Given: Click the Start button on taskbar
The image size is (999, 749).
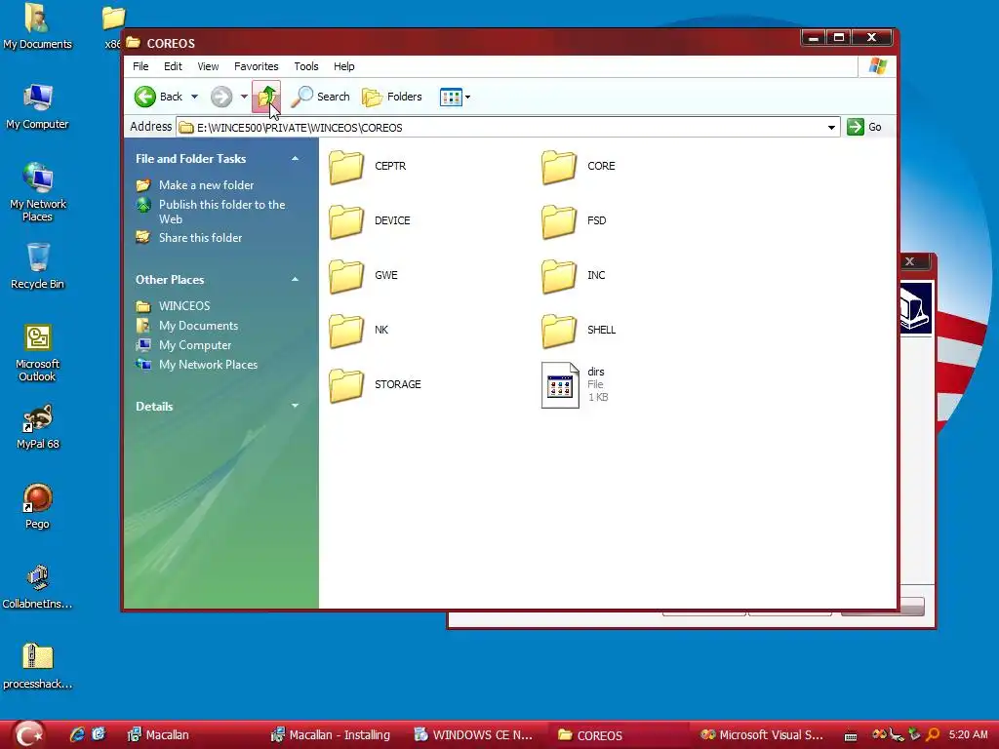Looking at the screenshot, I should [28, 735].
